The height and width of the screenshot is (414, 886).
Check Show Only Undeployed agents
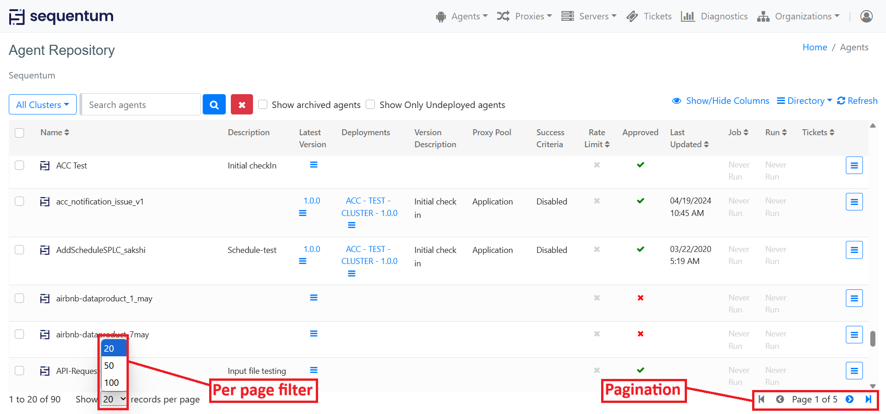click(370, 104)
